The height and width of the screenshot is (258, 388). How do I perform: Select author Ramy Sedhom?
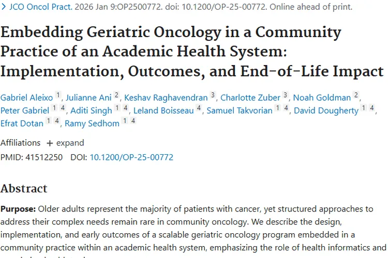click(92, 123)
